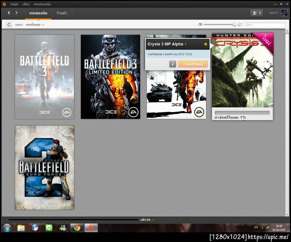Click the username next to avatar

[x=274, y=13]
